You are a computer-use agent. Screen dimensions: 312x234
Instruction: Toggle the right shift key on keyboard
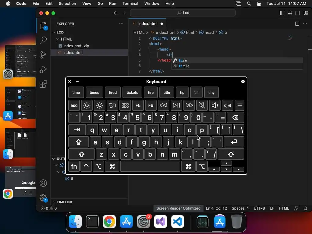231,154
